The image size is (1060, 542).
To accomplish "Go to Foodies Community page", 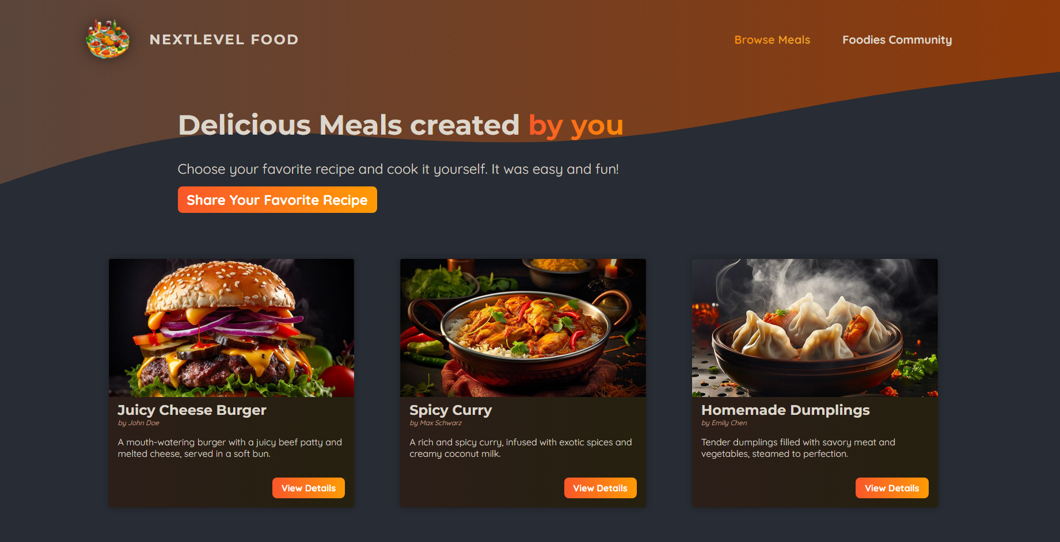I will click(x=897, y=40).
